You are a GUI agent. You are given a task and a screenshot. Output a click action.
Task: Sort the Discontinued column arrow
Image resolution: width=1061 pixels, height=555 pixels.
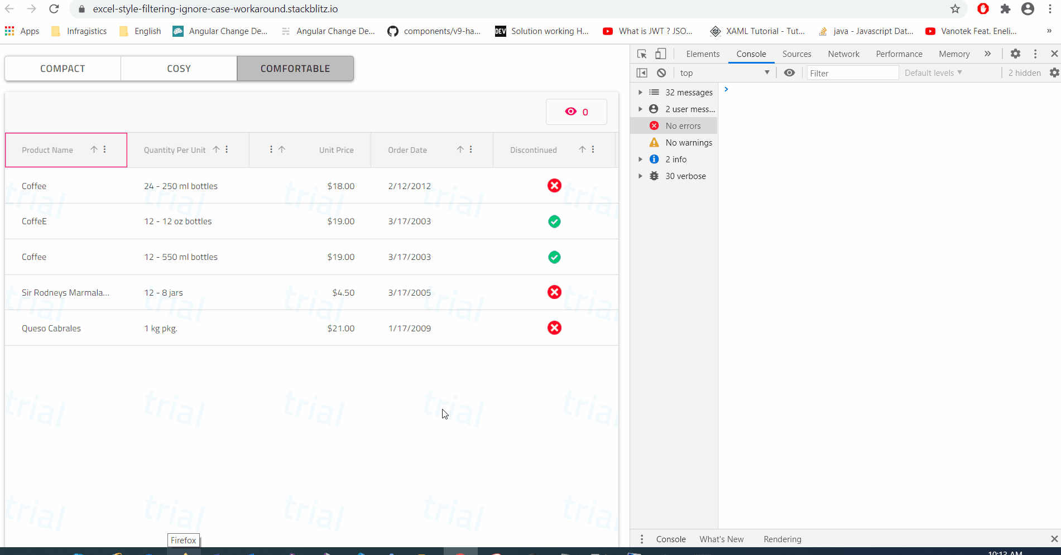point(582,149)
